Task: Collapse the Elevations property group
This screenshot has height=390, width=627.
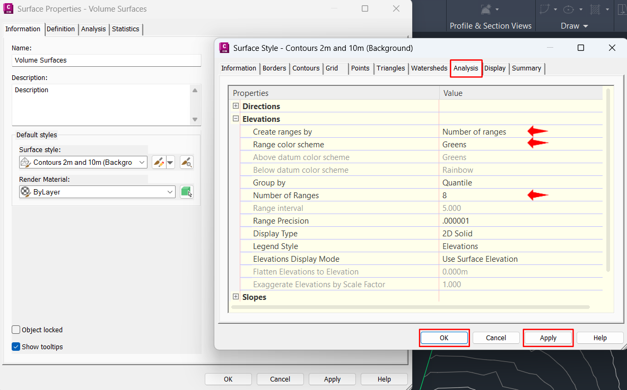Action: click(x=236, y=119)
